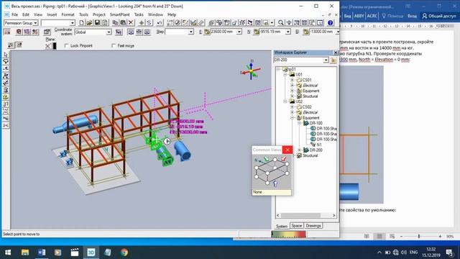This screenshot has width=460, height=259.
Task: Click the magnifier Zoom tool icon
Action: pos(281,23)
